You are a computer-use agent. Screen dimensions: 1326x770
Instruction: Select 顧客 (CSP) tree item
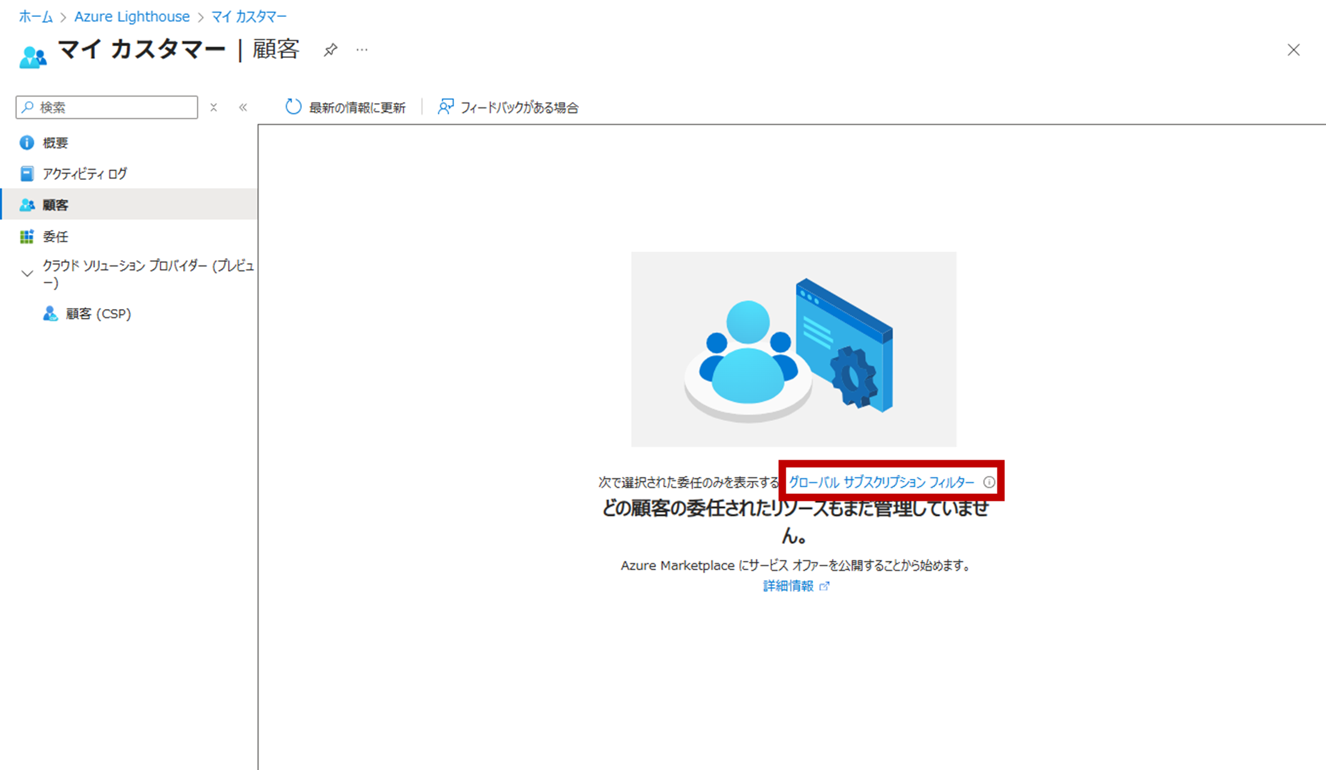98,313
